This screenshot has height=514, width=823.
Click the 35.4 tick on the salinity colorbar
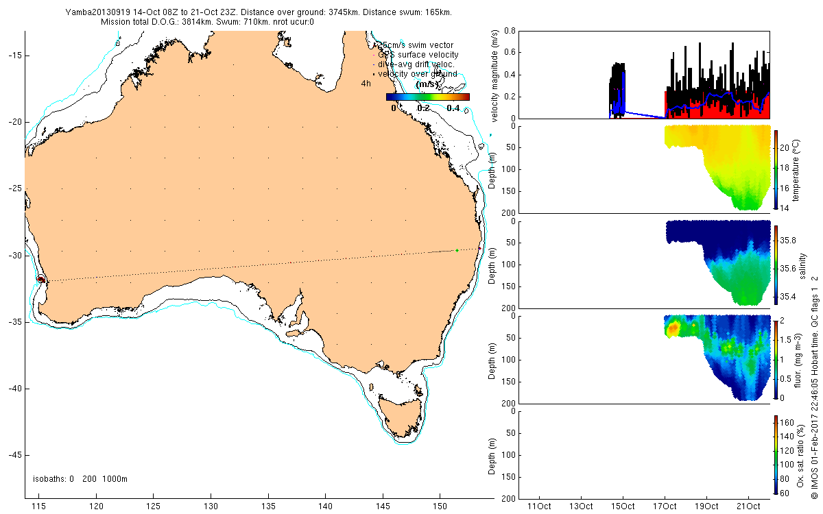point(789,297)
